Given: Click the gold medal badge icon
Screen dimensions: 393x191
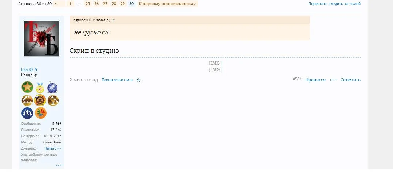Looking at the screenshot, I should (40, 88).
